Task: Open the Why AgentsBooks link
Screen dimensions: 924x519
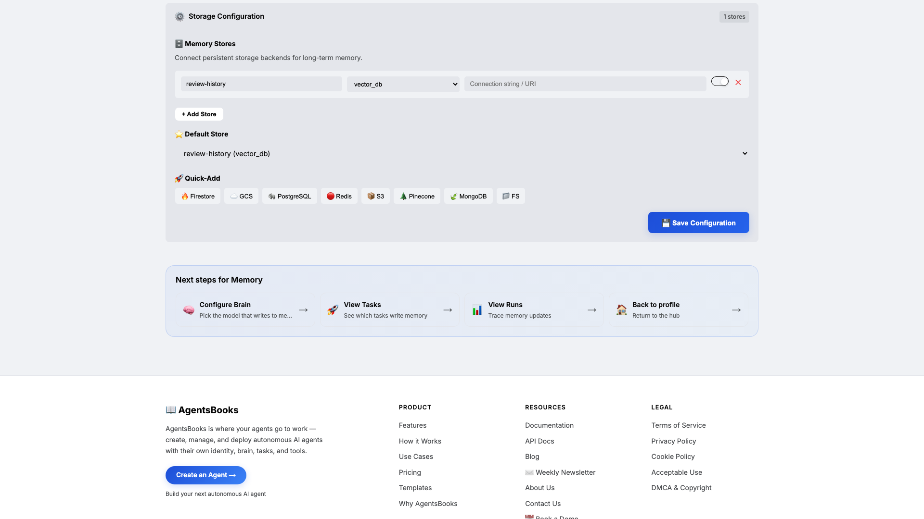Action: coord(428,504)
